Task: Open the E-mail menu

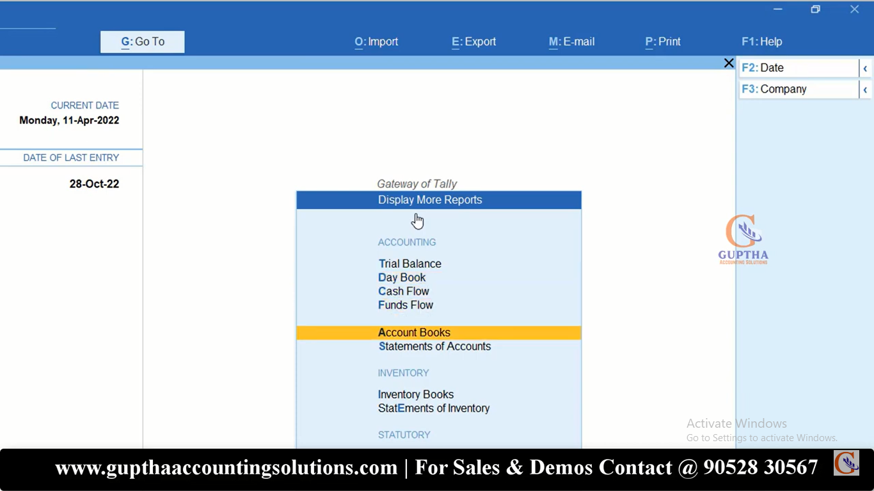Action: (x=571, y=42)
